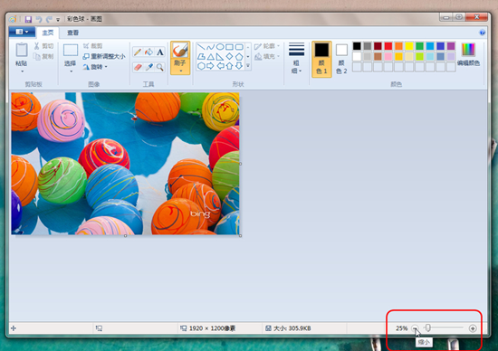
Task: Choose the Right triangle shape
Action: (x=220, y=57)
